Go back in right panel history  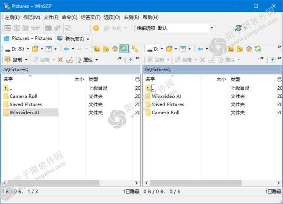(200, 49)
